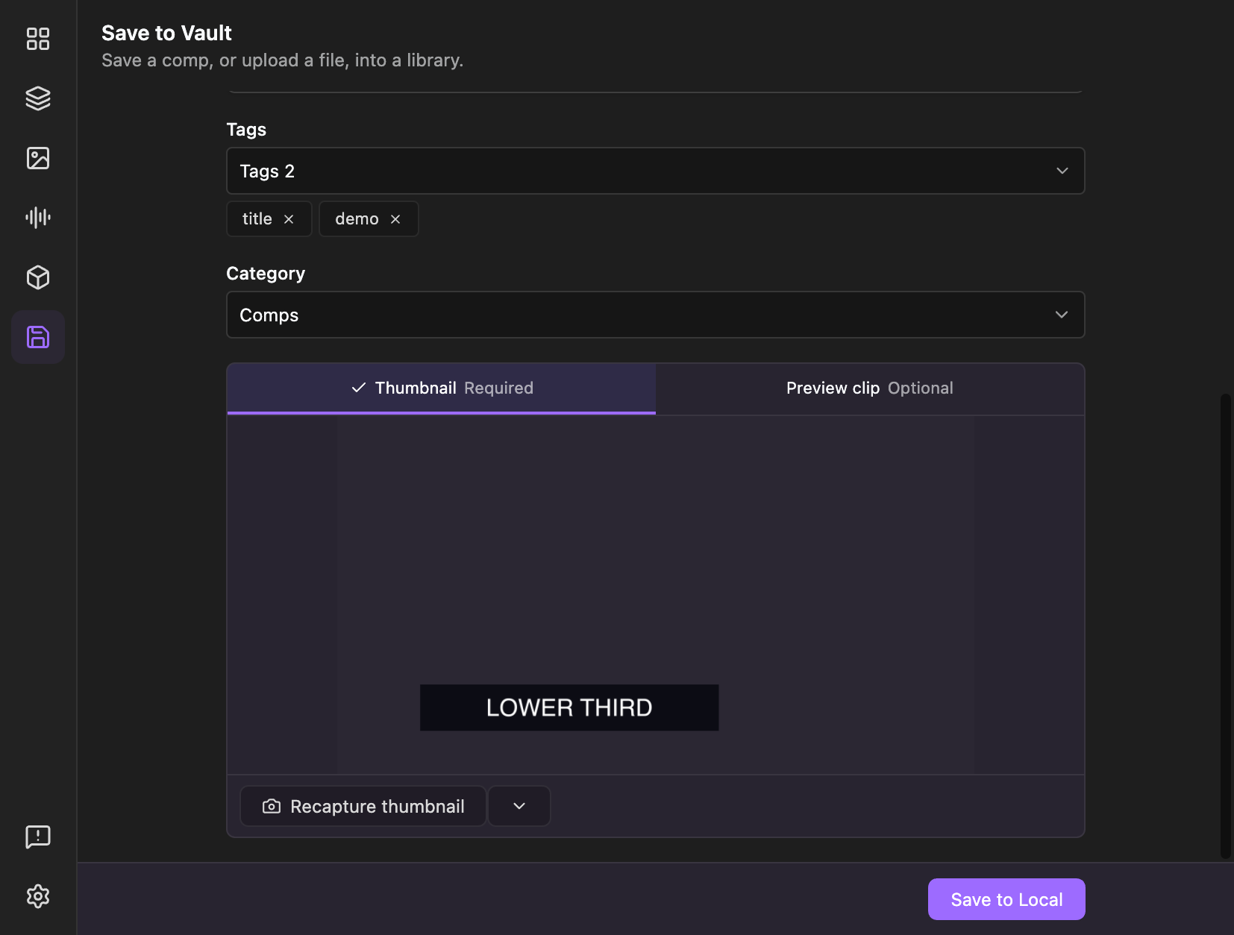Click the Tags label

(246, 130)
